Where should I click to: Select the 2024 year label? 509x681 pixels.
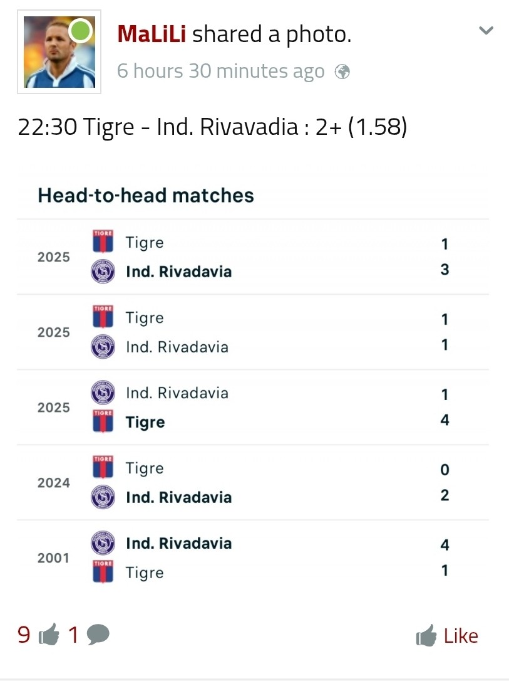coord(54,483)
